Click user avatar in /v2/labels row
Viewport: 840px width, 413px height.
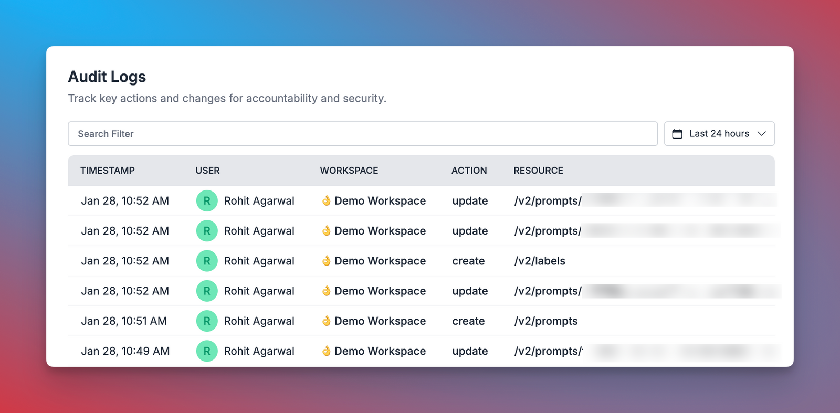point(207,261)
